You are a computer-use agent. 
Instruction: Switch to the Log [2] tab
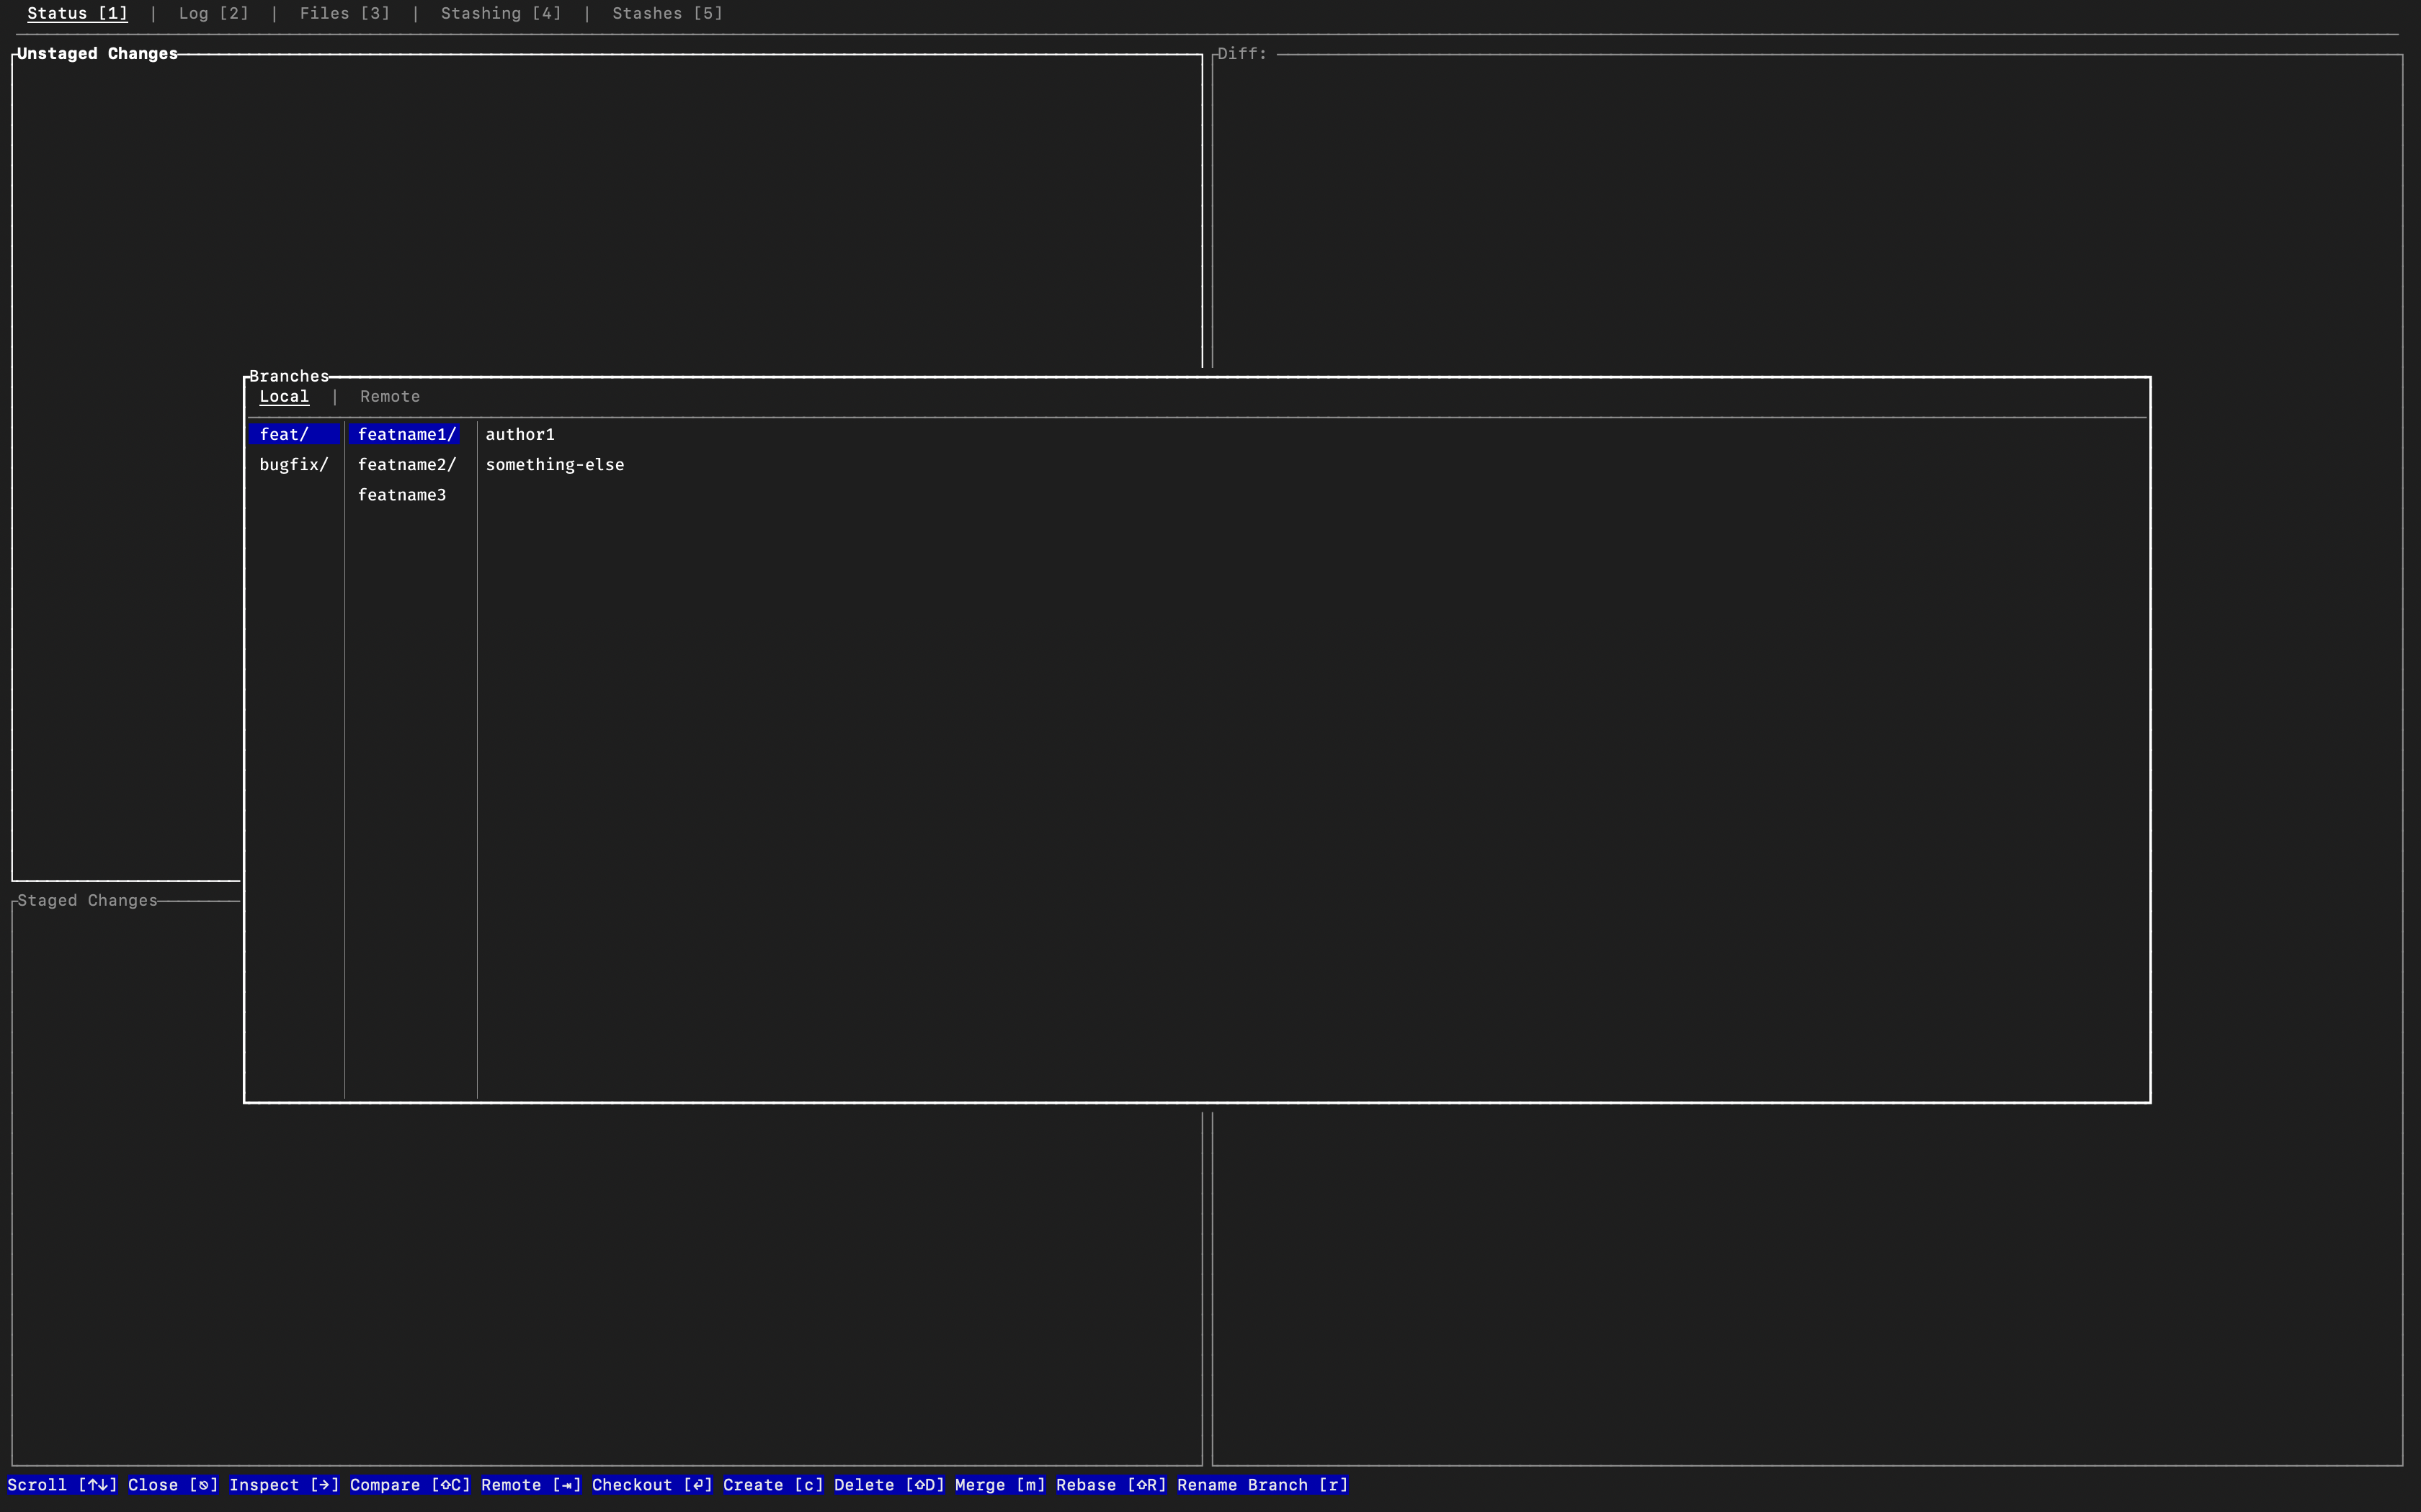(213, 13)
